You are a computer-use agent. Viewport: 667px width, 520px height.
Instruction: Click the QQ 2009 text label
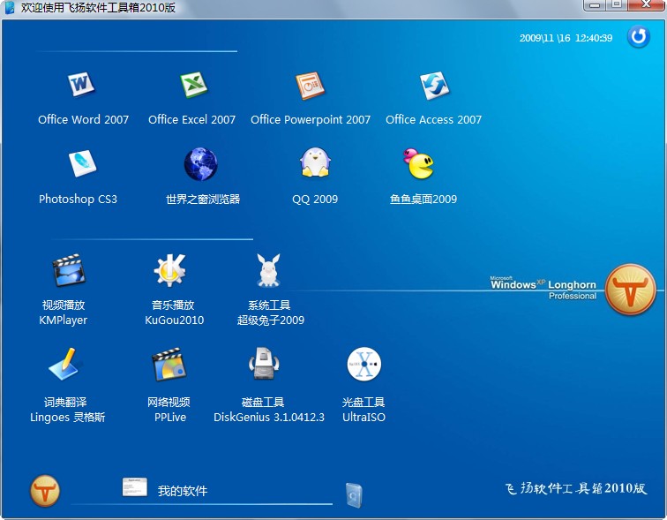pyautogui.click(x=315, y=200)
